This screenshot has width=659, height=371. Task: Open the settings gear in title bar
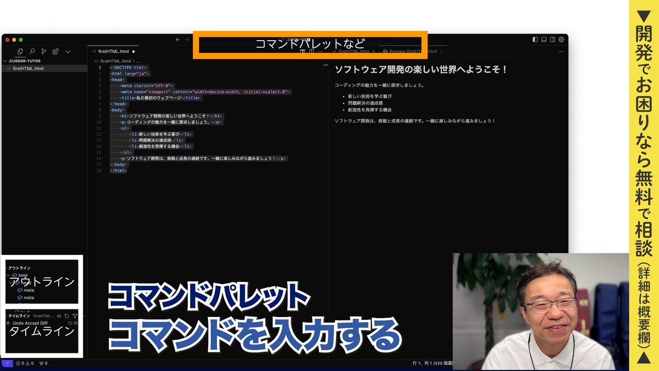click(561, 40)
